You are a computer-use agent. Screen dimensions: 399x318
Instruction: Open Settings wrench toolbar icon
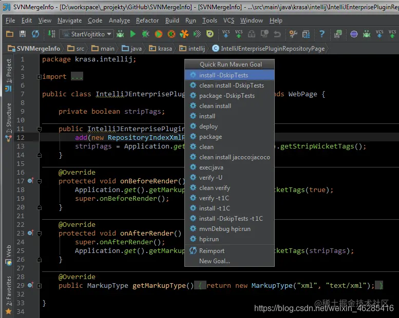[x=293, y=34]
